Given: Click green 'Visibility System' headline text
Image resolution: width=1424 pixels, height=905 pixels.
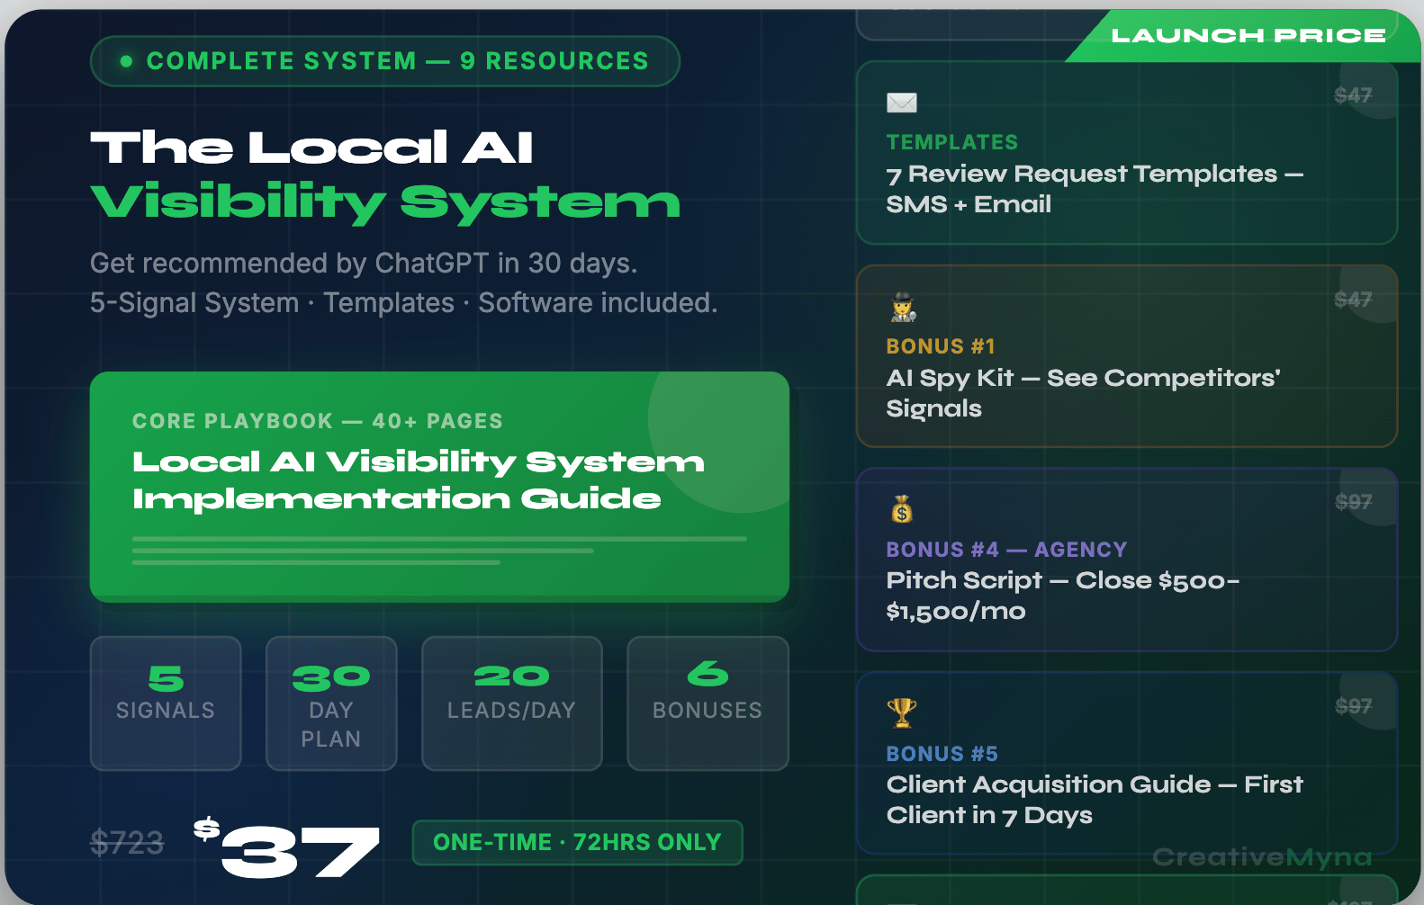Looking at the screenshot, I should 385,203.
